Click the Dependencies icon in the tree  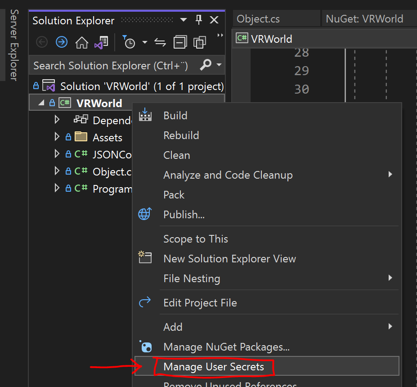[81, 119]
